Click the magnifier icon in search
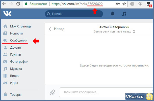The width and height of the screenshot is (154, 101). (x=49, y=14)
